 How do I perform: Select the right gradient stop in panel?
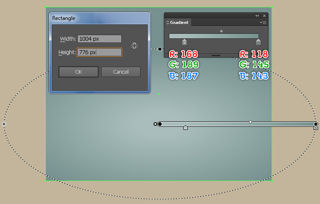(258, 42)
